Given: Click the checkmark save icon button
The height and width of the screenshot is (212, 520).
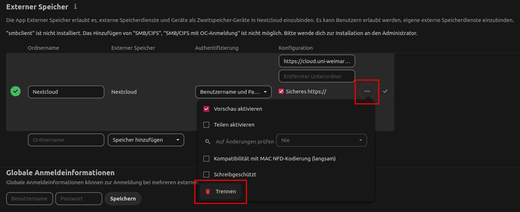Looking at the screenshot, I should click(x=385, y=92).
